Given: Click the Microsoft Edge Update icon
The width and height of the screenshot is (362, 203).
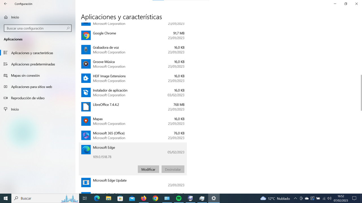Looking at the screenshot, I should 86,182.
